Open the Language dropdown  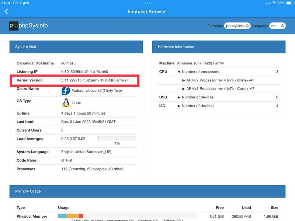click(278, 26)
